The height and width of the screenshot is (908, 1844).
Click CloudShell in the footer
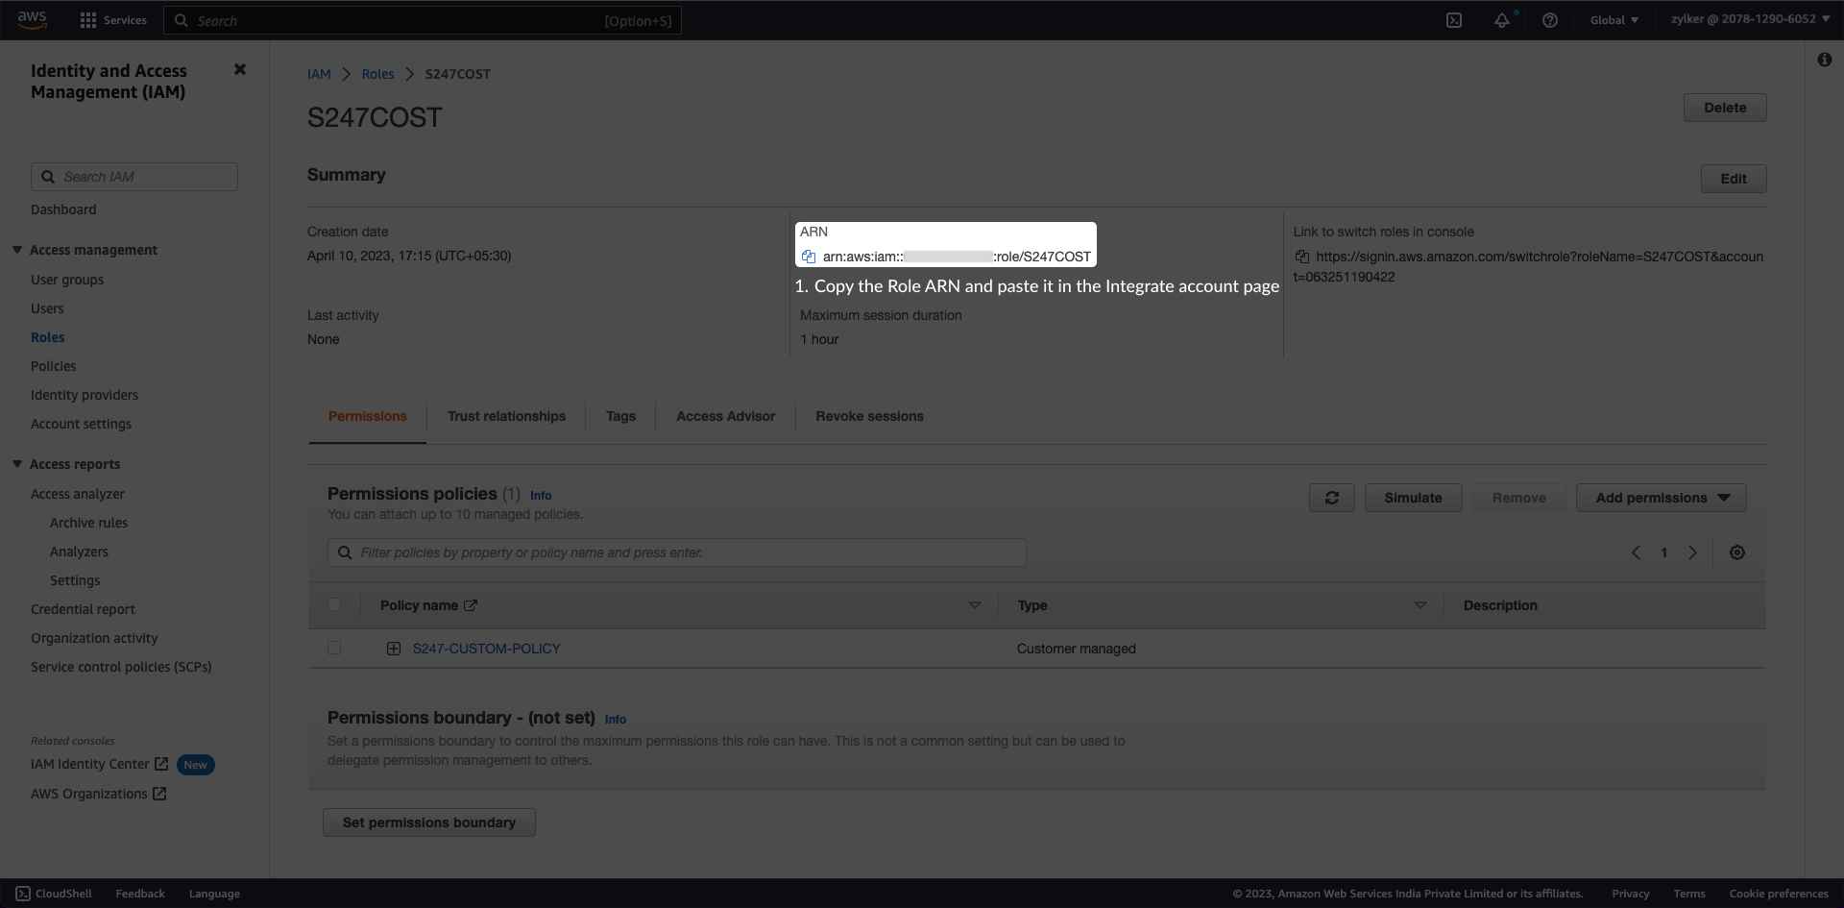click(x=54, y=894)
